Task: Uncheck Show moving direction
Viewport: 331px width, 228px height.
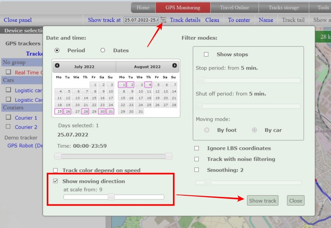Action: pos(55,181)
